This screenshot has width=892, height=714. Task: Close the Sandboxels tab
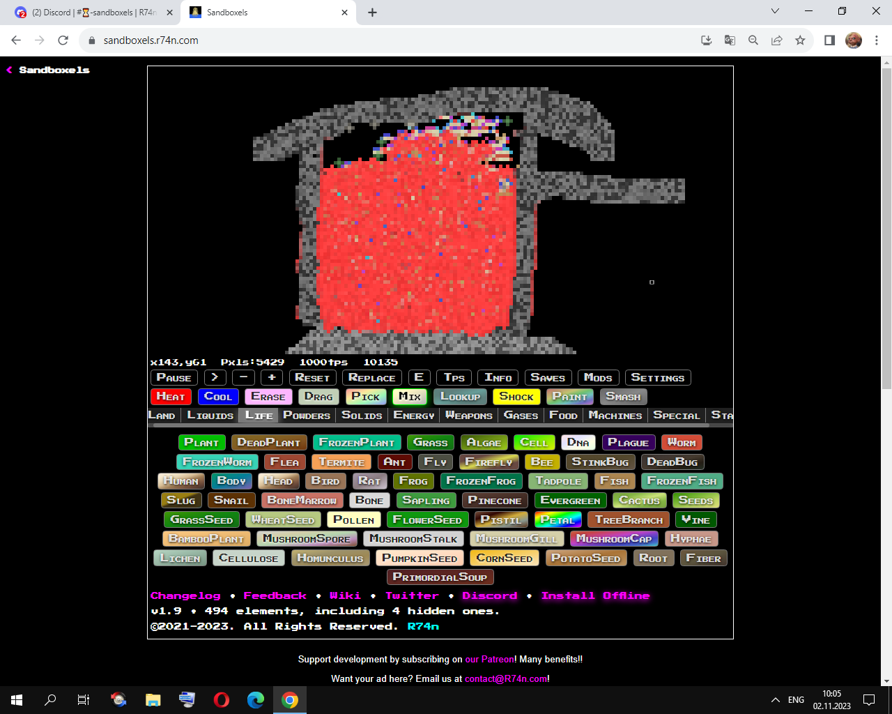pos(344,13)
